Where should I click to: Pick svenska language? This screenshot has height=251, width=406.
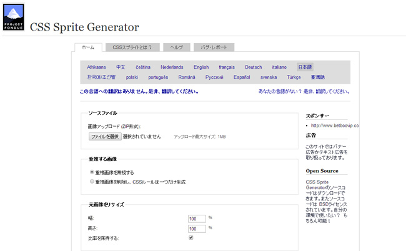tap(269, 77)
